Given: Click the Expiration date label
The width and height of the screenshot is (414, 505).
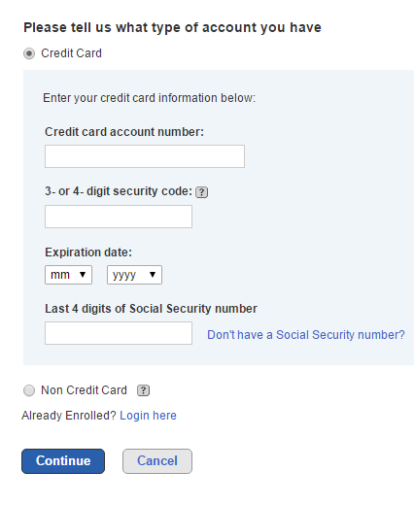Looking at the screenshot, I should pyautogui.click(x=88, y=252).
